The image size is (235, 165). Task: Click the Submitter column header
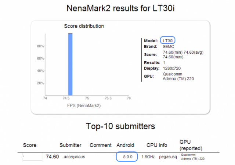click(70, 145)
